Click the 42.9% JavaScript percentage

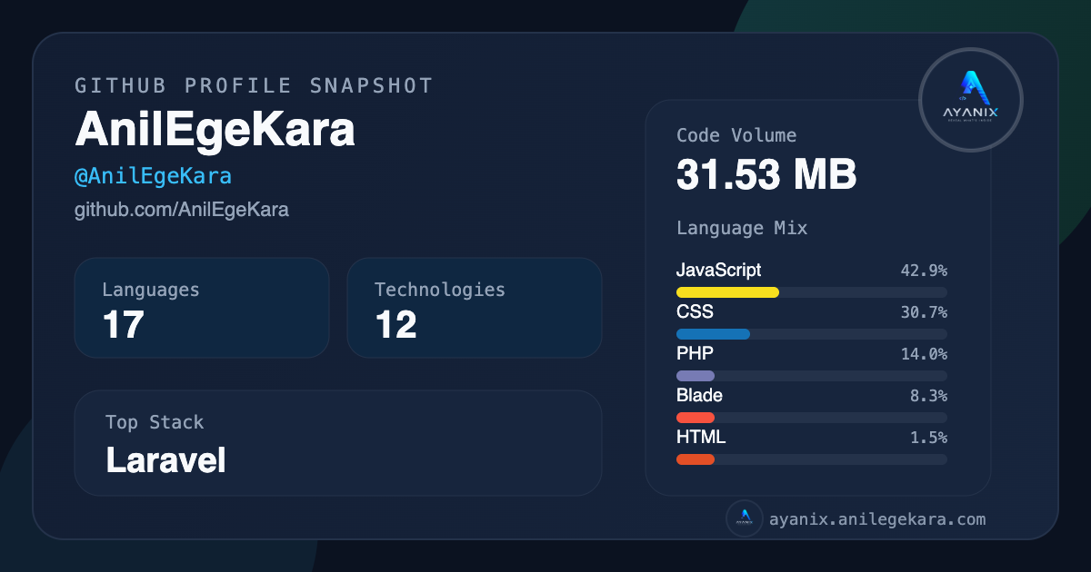coord(924,271)
